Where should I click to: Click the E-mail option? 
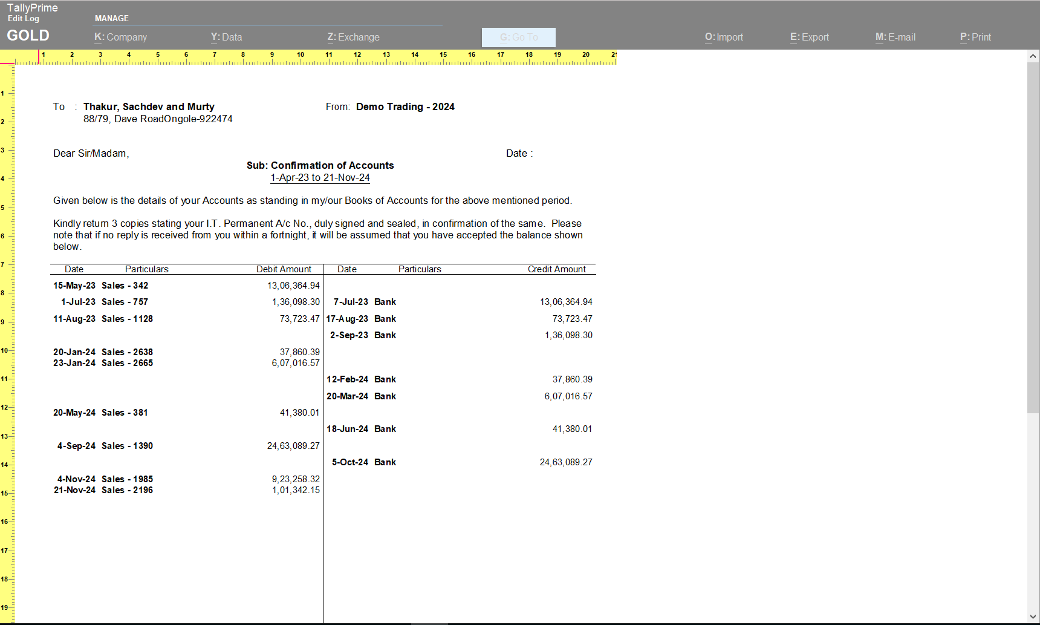click(895, 37)
